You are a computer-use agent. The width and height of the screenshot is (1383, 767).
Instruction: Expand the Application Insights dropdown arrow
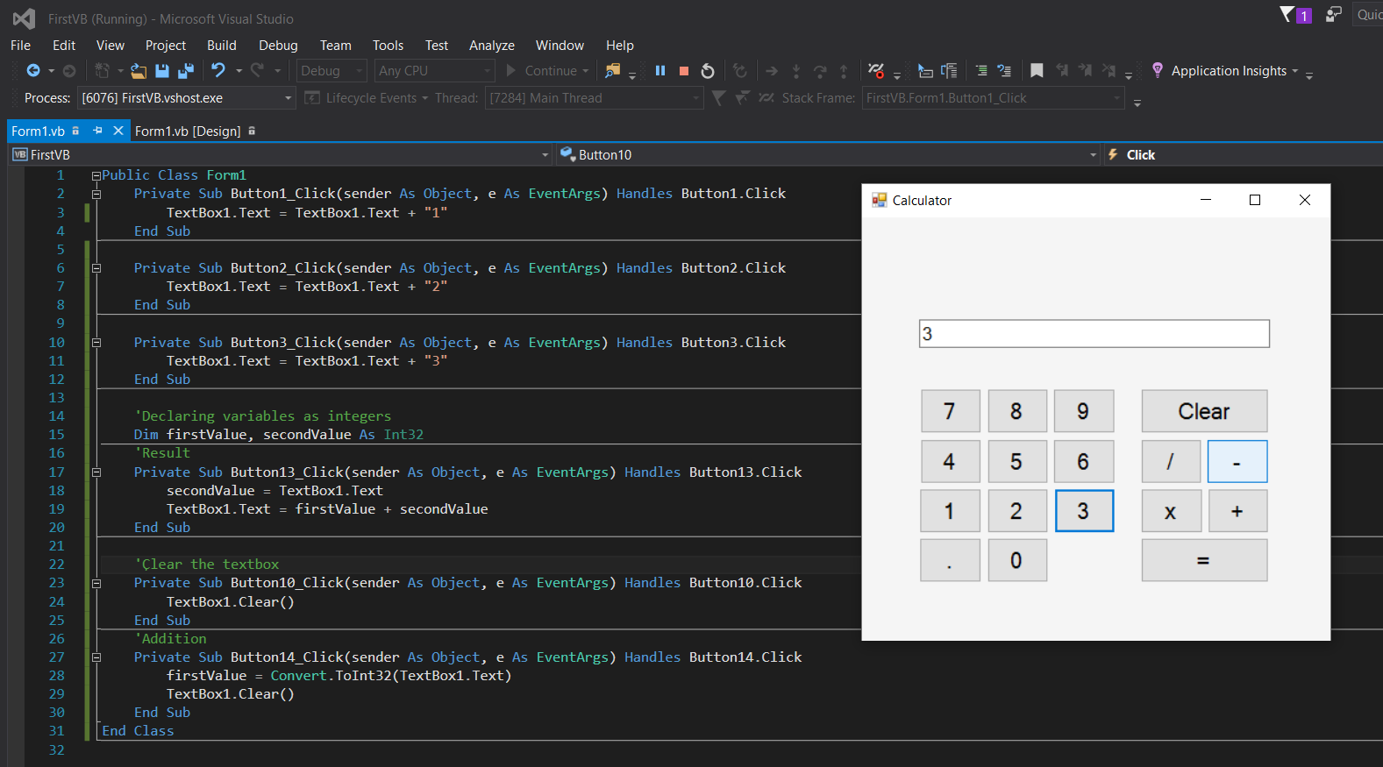pos(1294,71)
